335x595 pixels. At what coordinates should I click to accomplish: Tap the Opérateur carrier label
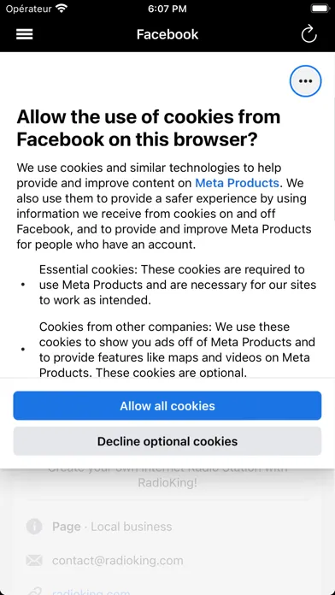[x=28, y=9]
